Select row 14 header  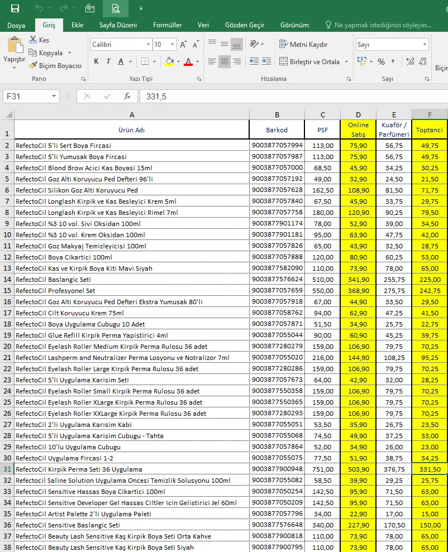click(7, 280)
